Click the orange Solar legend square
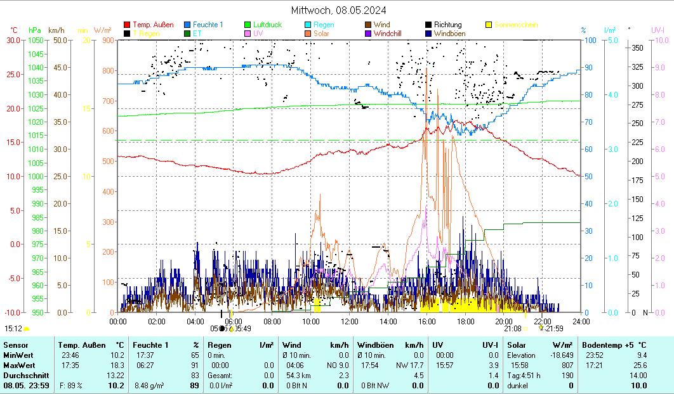The width and height of the screenshot is (674, 394). pos(308,33)
